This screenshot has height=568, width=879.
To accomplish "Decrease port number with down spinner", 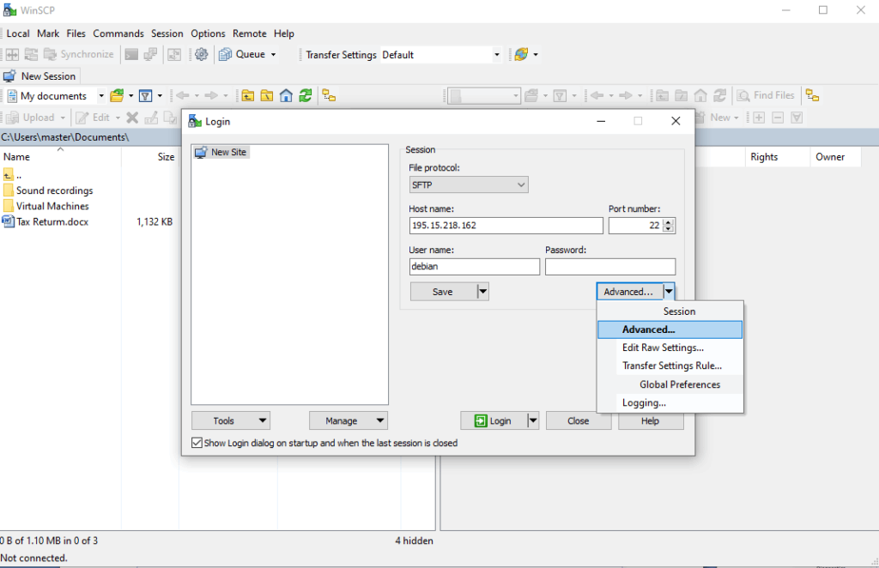I will 668,229.
